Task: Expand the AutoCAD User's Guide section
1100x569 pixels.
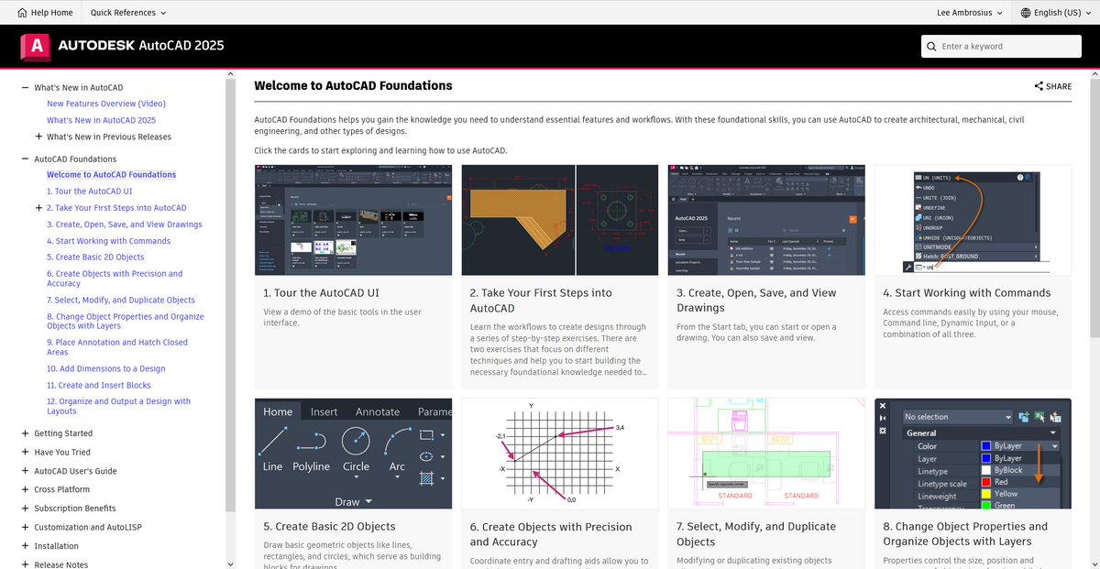Action: pyautogui.click(x=26, y=471)
